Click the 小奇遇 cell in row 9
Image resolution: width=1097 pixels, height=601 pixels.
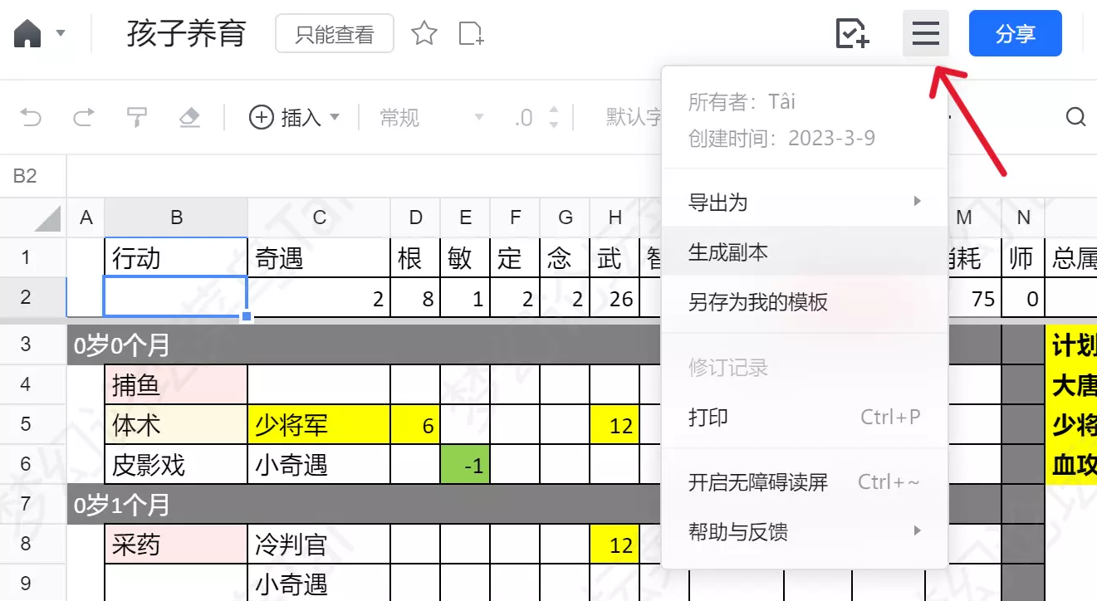coord(319,583)
